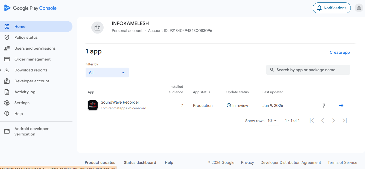Click the Developer account badge icon
This screenshot has width=365, height=169.
(7, 81)
